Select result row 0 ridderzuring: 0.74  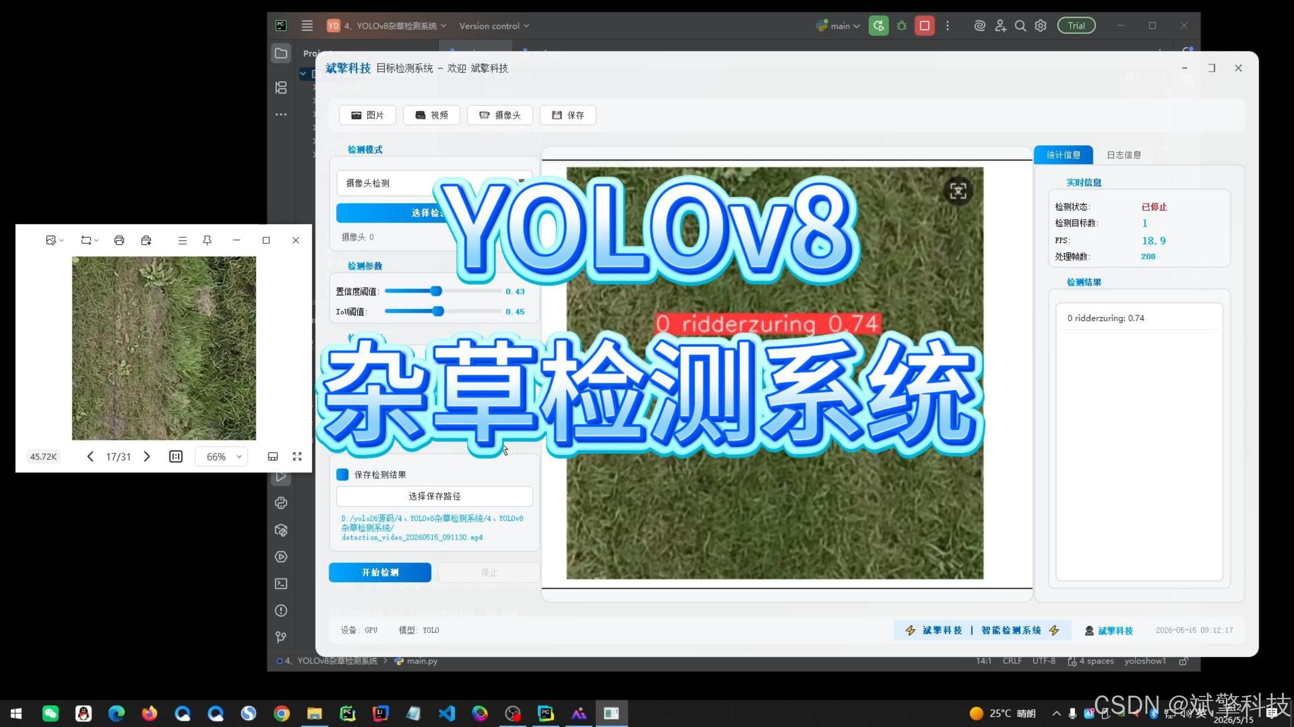click(1139, 318)
